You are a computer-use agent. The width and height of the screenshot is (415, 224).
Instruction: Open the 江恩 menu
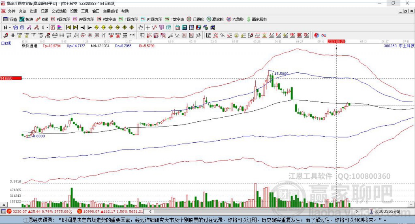click(45, 11)
